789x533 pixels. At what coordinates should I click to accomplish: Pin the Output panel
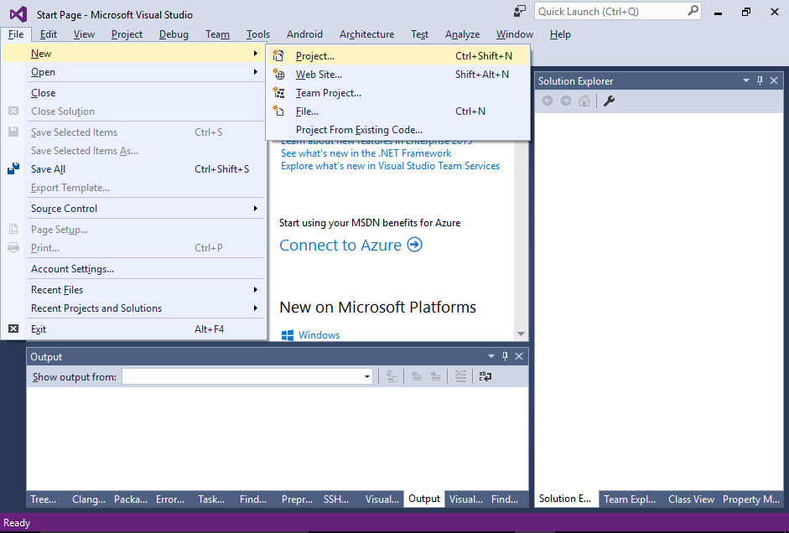tap(506, 356)
